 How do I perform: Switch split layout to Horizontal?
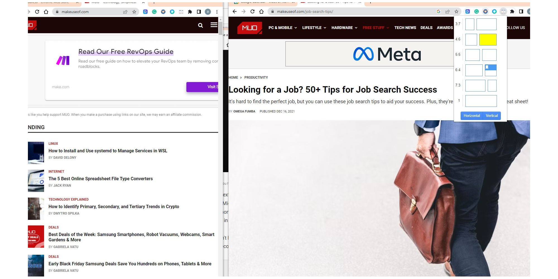(x=472, y=116)
